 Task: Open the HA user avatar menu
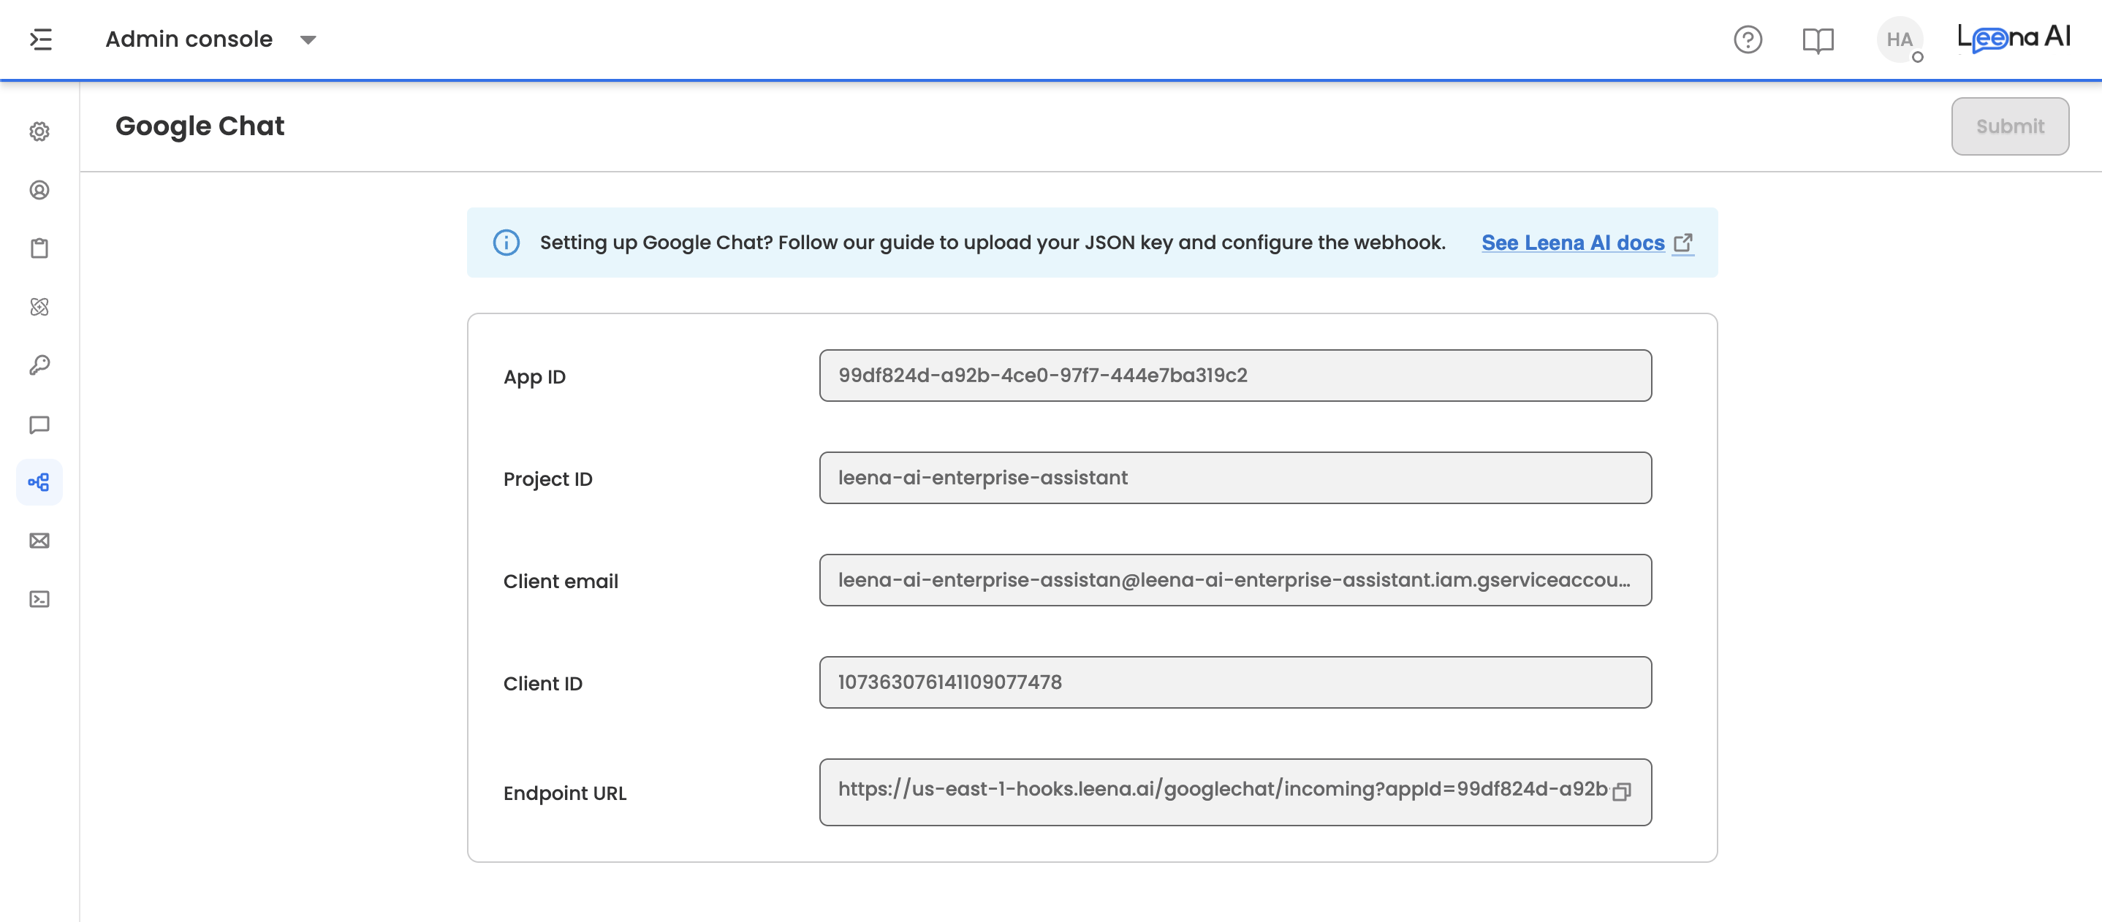coord(1900,39)
